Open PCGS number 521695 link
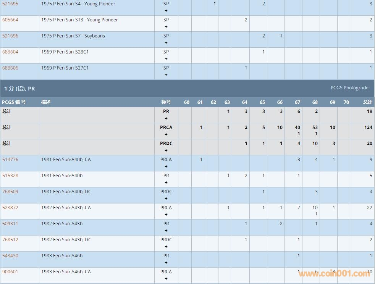375x284 pixels. coord(10,4)
